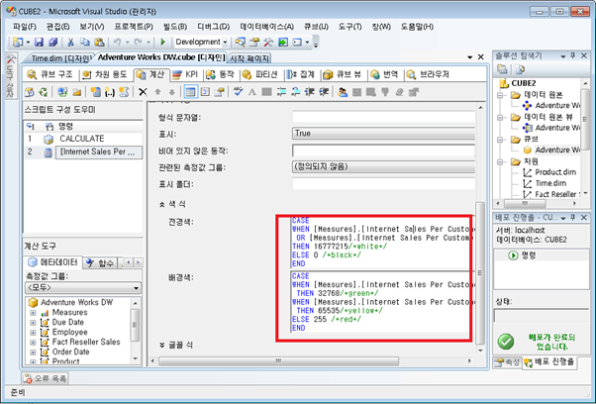Open the 관련된 측정값 그룹 dropdown
This screenshot has width=596, height=404.
[x=383, y=166]
